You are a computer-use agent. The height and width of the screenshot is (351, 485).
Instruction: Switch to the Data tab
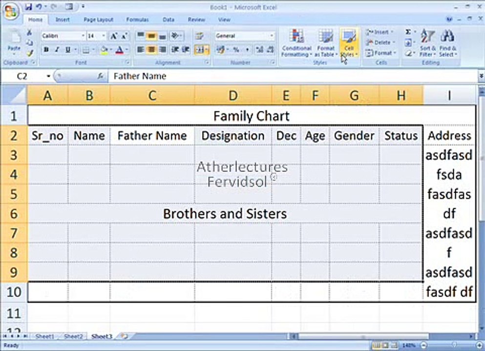click(x=169, y=19)
